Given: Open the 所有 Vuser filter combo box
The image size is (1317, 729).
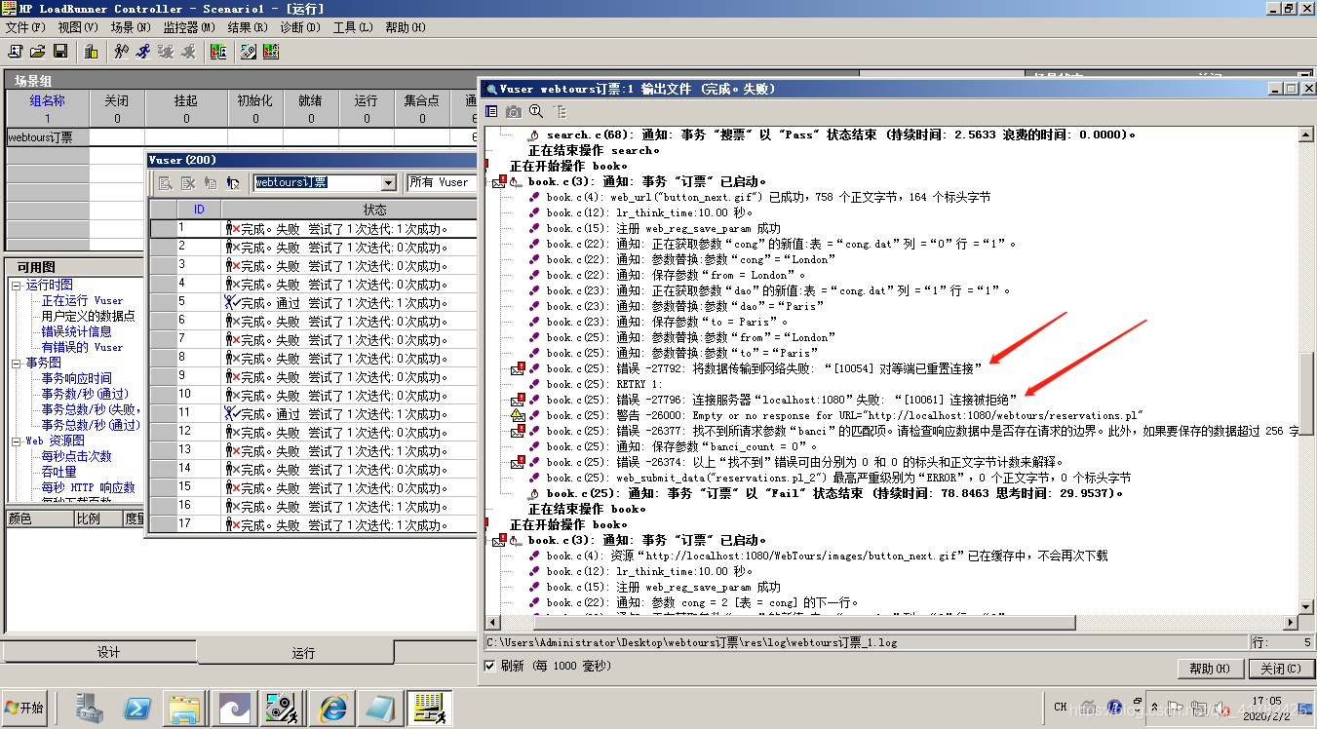Looking at the screenshot, I should point(442,182).
